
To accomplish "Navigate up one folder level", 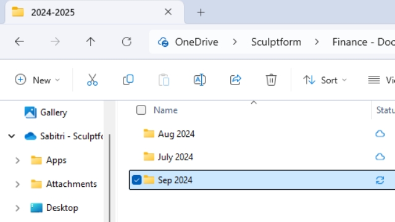I will tap(91, 41).
